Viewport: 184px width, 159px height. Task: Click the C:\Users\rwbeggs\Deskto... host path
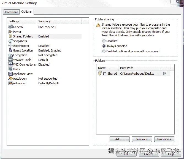click(x=139, y=74)
